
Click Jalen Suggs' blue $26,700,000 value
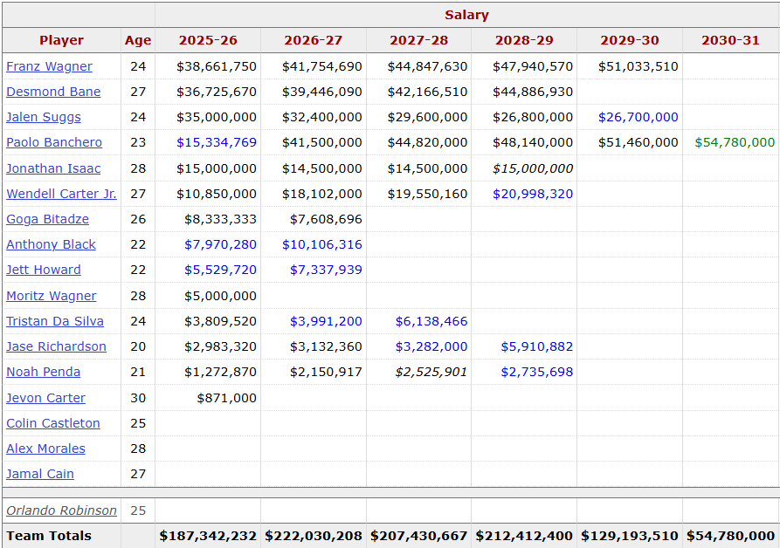click(x=638, y=117)
